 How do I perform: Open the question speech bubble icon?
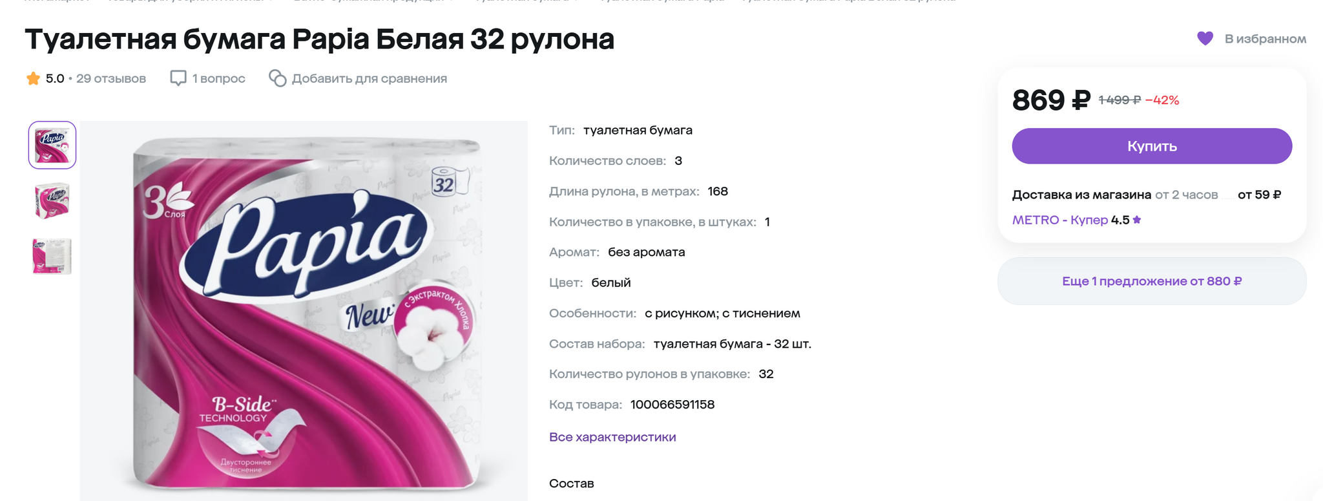178,78
